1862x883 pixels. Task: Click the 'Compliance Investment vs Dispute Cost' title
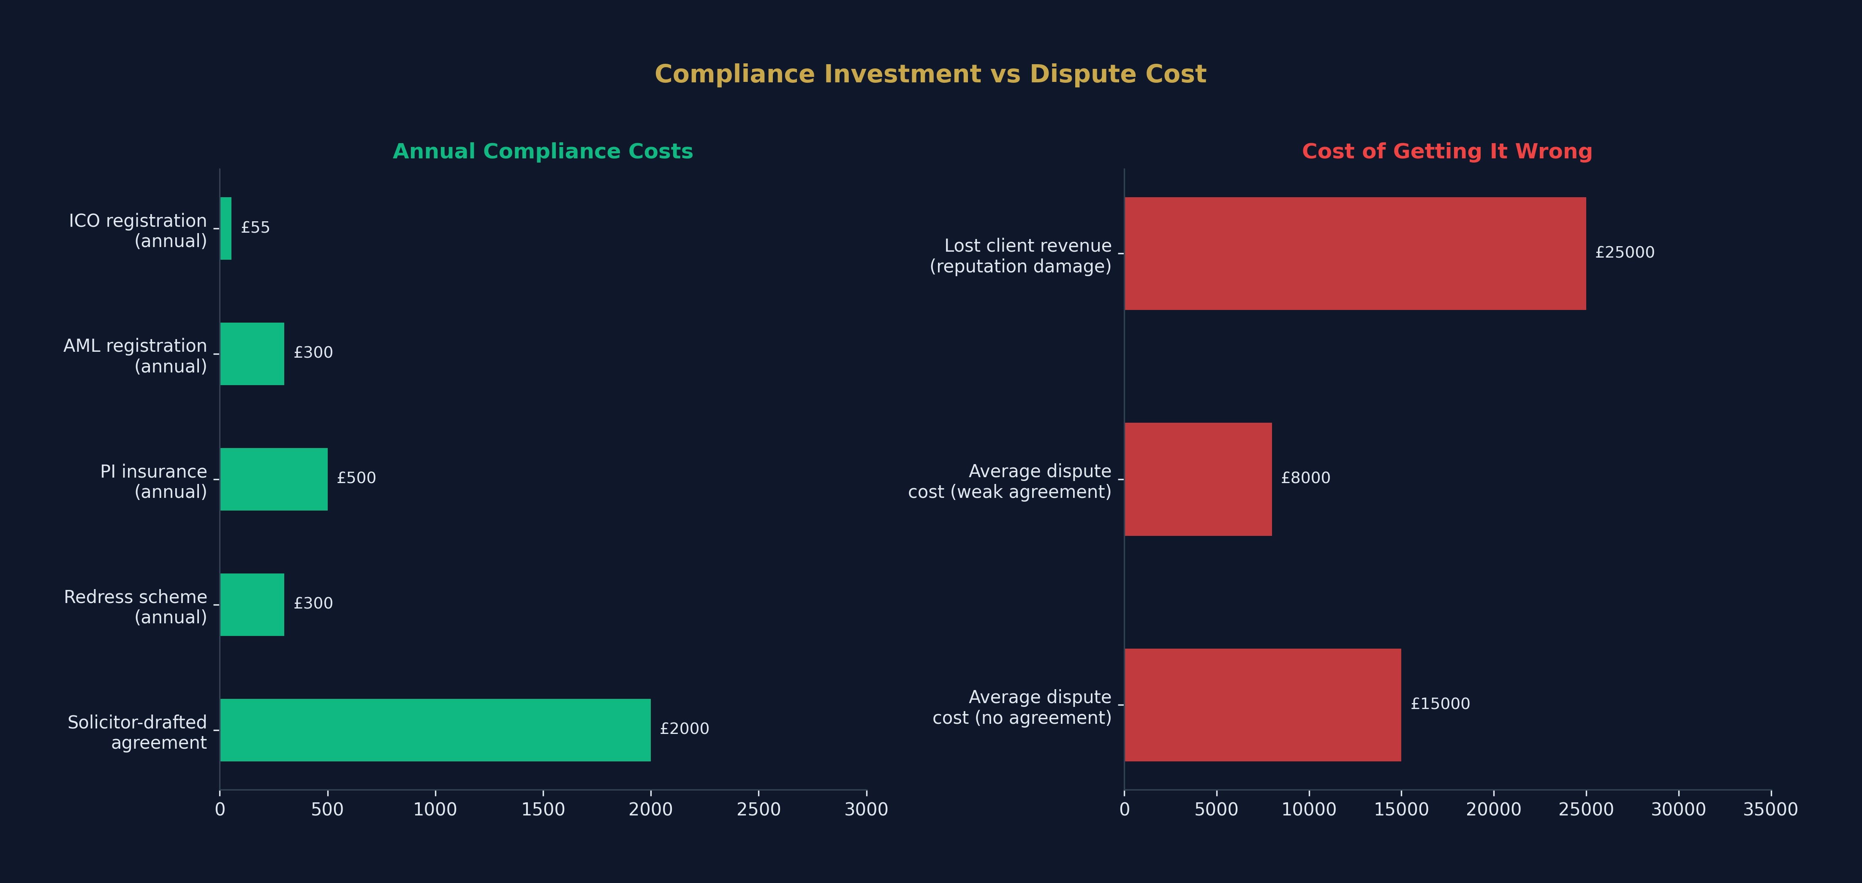coord(930,74)
